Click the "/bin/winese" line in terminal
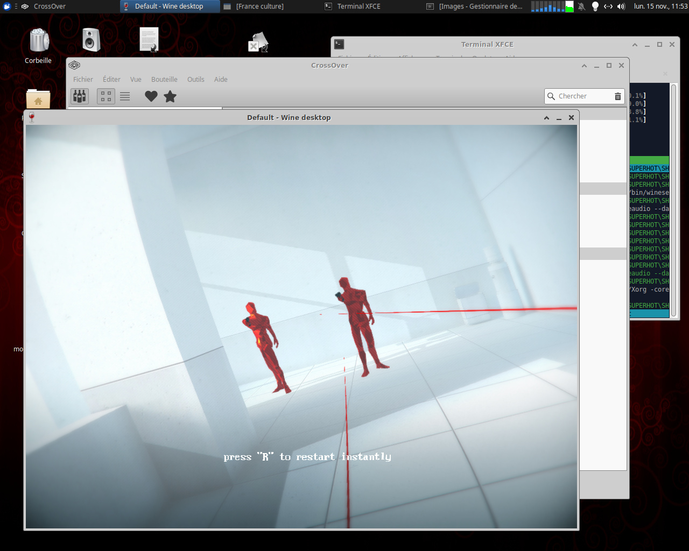This screenshot has height=551, width=689. pyautogui.click(x=649, y=193)
